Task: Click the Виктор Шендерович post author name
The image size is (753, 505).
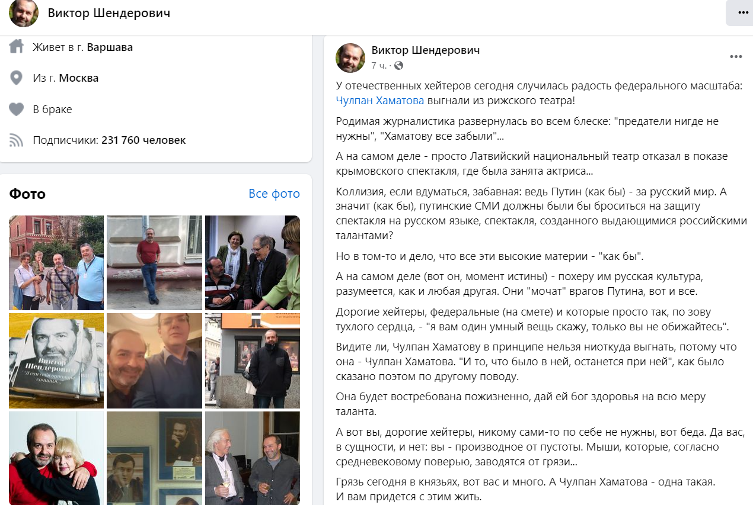Action: coord(426,50)
